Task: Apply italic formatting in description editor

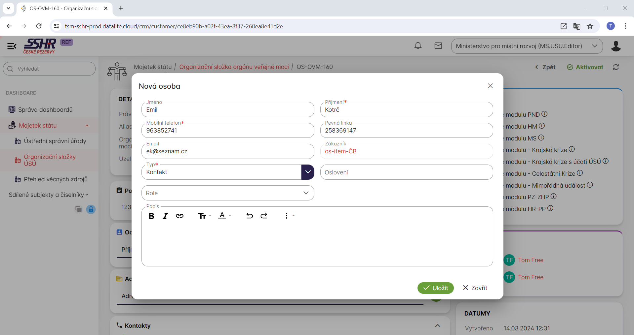Action: [165, 216]
